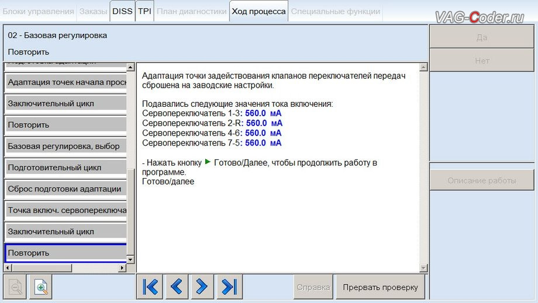
Task: Switch to the TPI tab
Action: pyautogui.click(x=145, y=11)
